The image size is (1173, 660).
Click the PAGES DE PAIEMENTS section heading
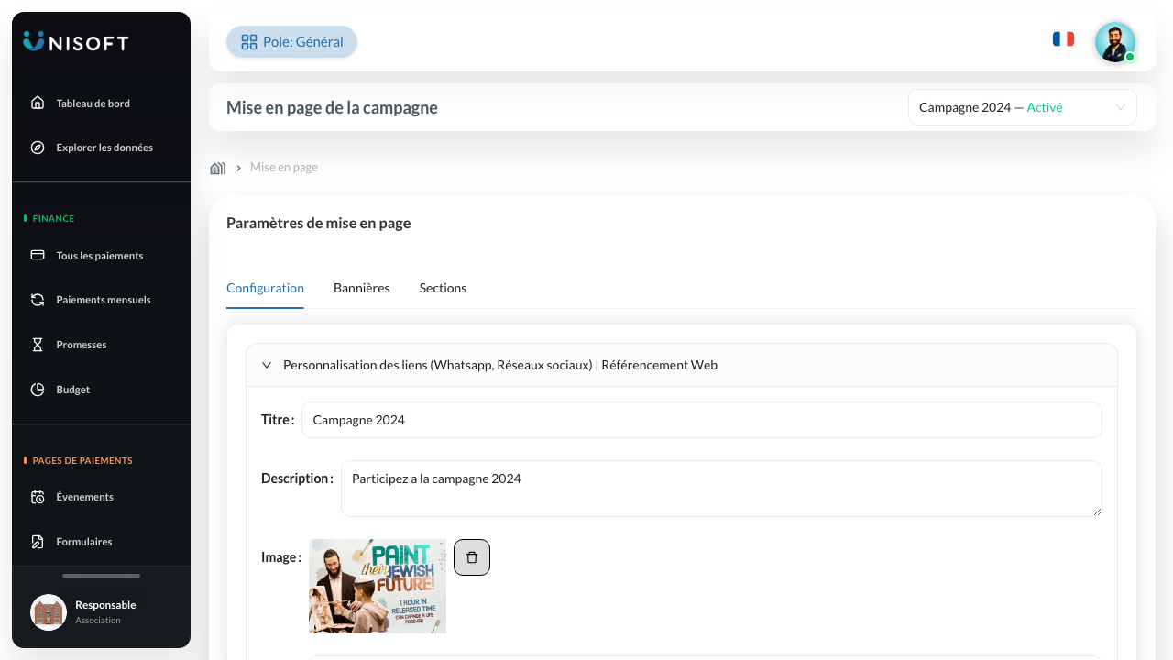[x=82, y=461]
